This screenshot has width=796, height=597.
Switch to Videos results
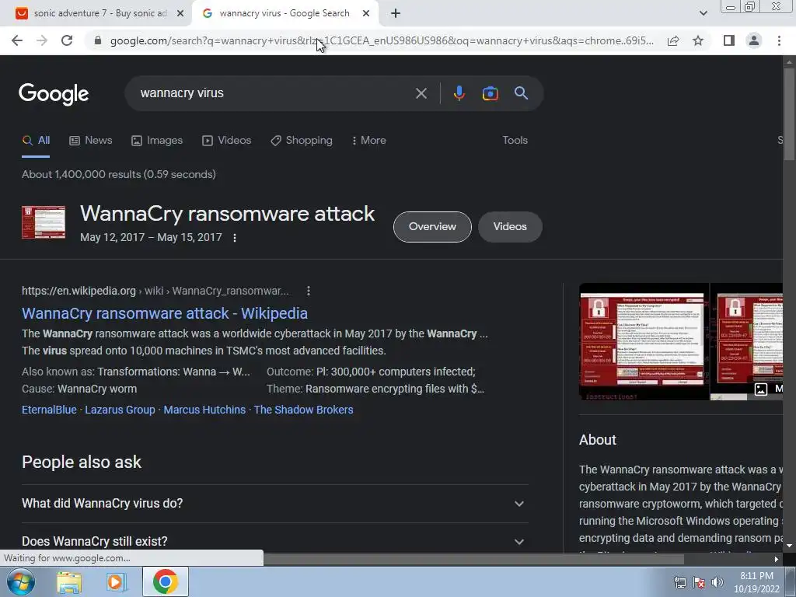point(226,141)
